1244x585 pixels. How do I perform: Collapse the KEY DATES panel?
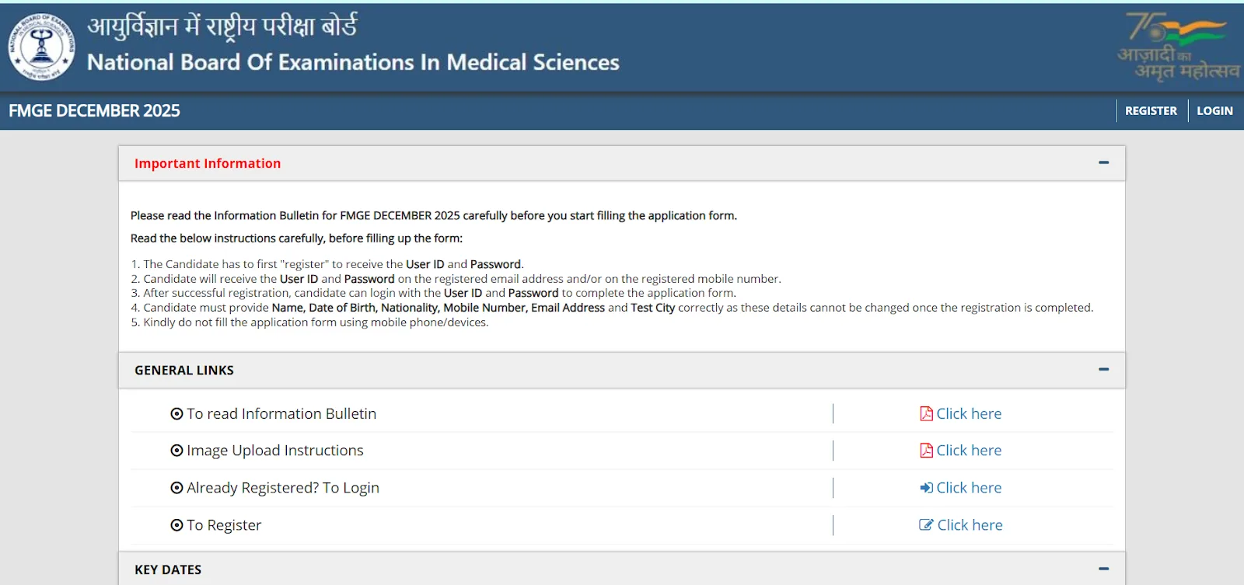pyautogui.click(x=1103, y=569)
